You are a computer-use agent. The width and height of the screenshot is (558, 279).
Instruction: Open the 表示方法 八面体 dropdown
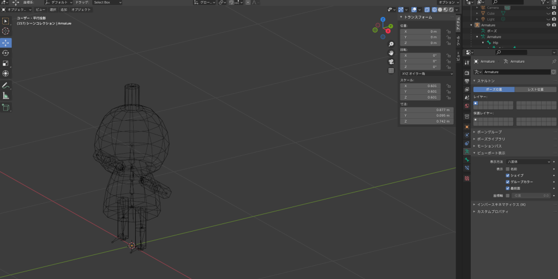pos(529,162)
